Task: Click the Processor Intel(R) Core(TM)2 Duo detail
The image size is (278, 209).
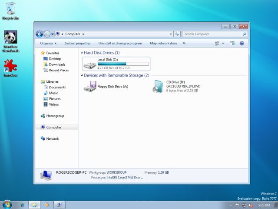Action: [x=117, y=177]
